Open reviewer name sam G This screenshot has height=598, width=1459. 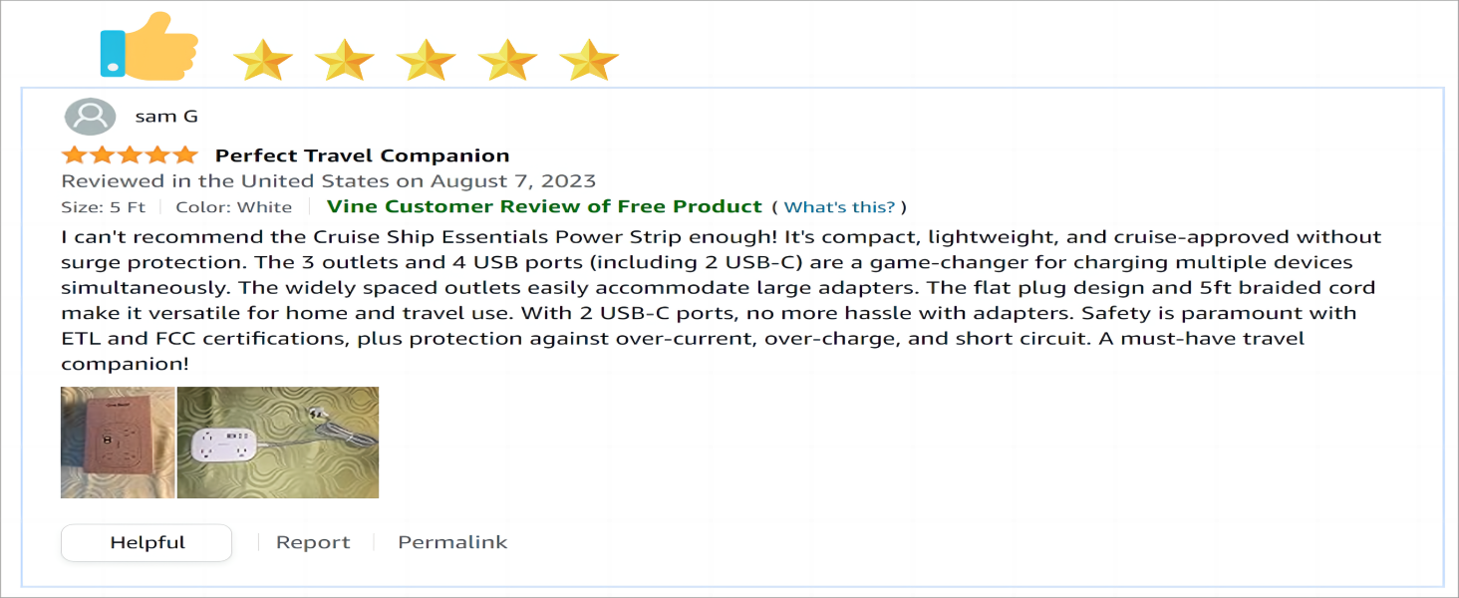(x=166, y=117)
